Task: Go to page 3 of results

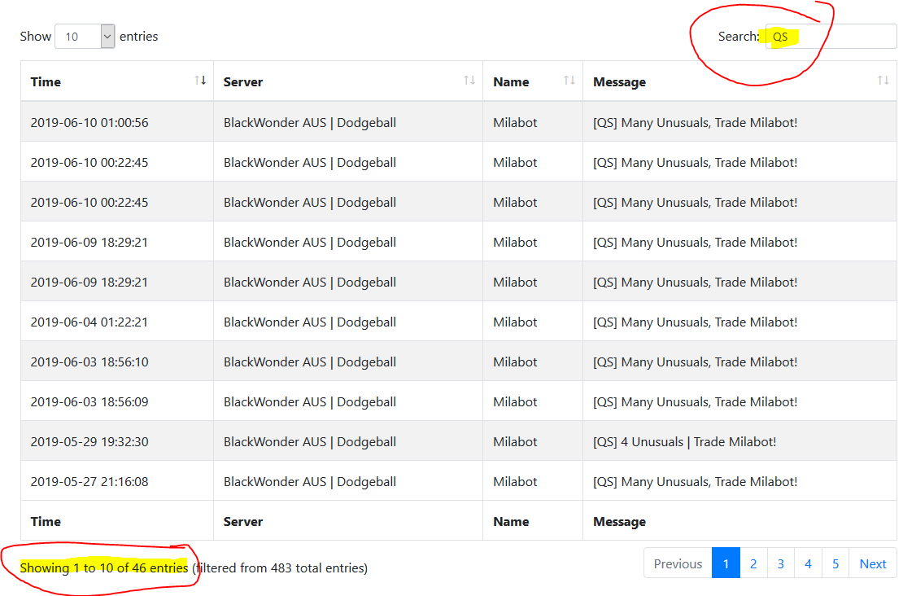Action: 780,563
